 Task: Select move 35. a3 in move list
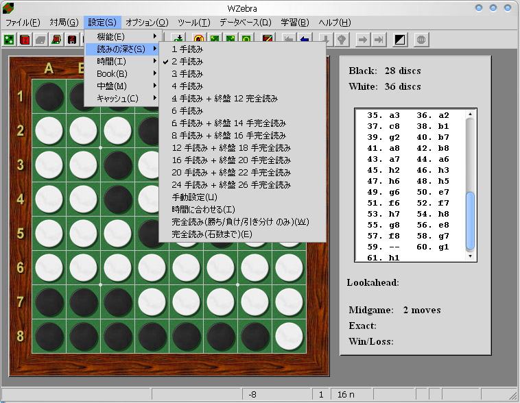click(383, 115)
